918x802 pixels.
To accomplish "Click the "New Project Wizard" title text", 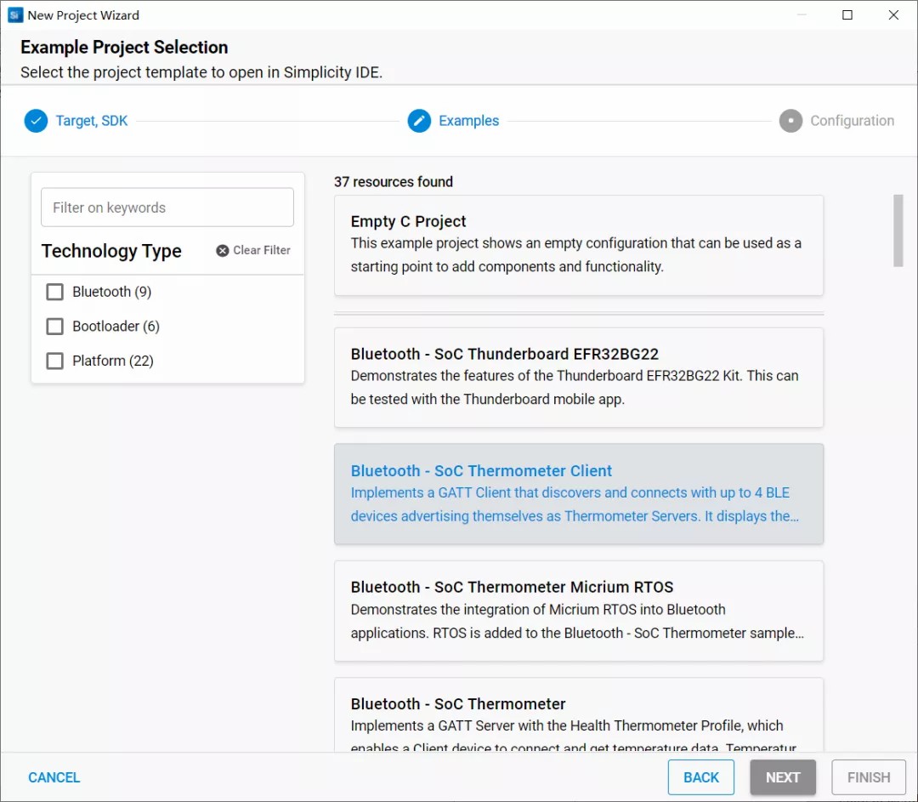I will coord(83,15).
